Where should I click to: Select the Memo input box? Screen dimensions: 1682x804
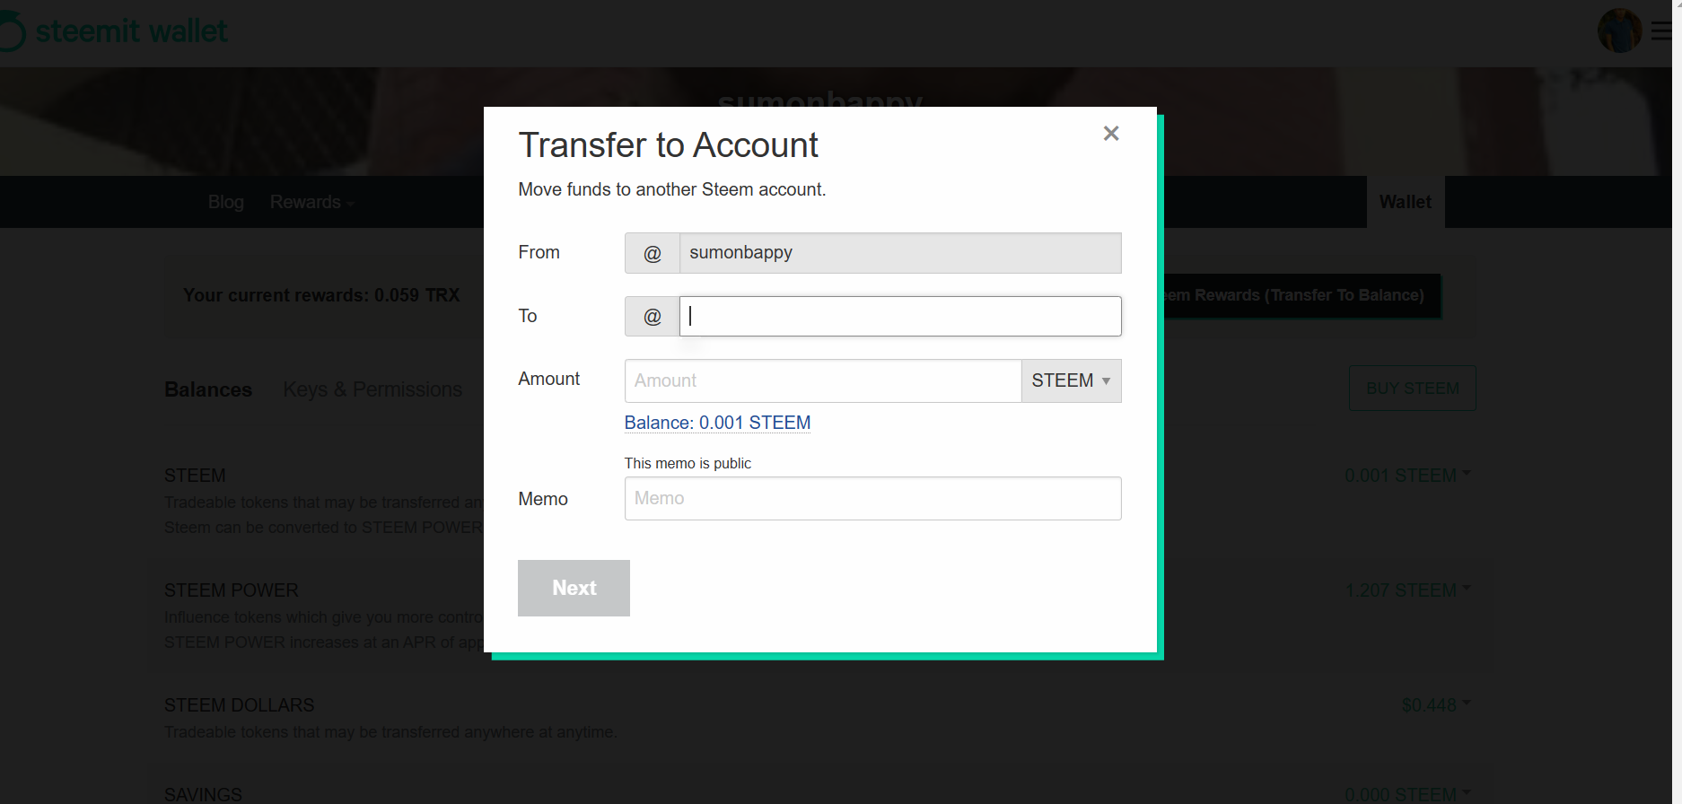[873, 498]
